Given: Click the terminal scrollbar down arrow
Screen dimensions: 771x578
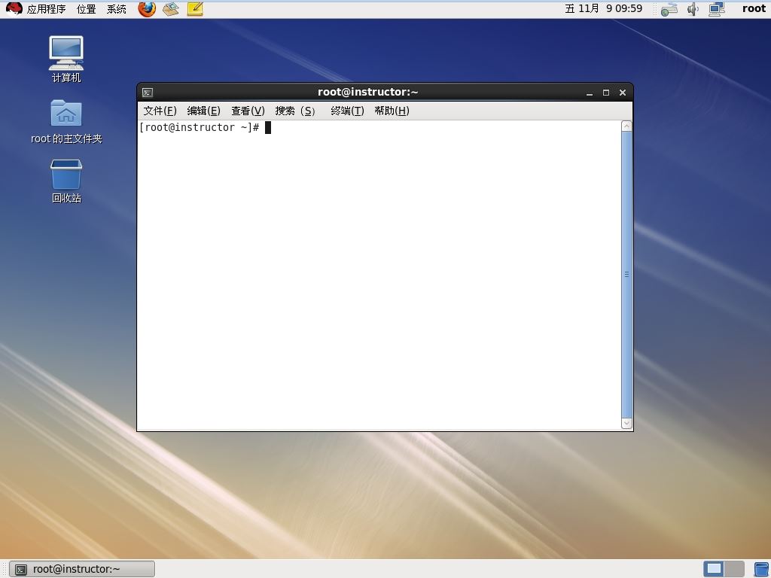Looking at the screenshot, I should (626, 423).
